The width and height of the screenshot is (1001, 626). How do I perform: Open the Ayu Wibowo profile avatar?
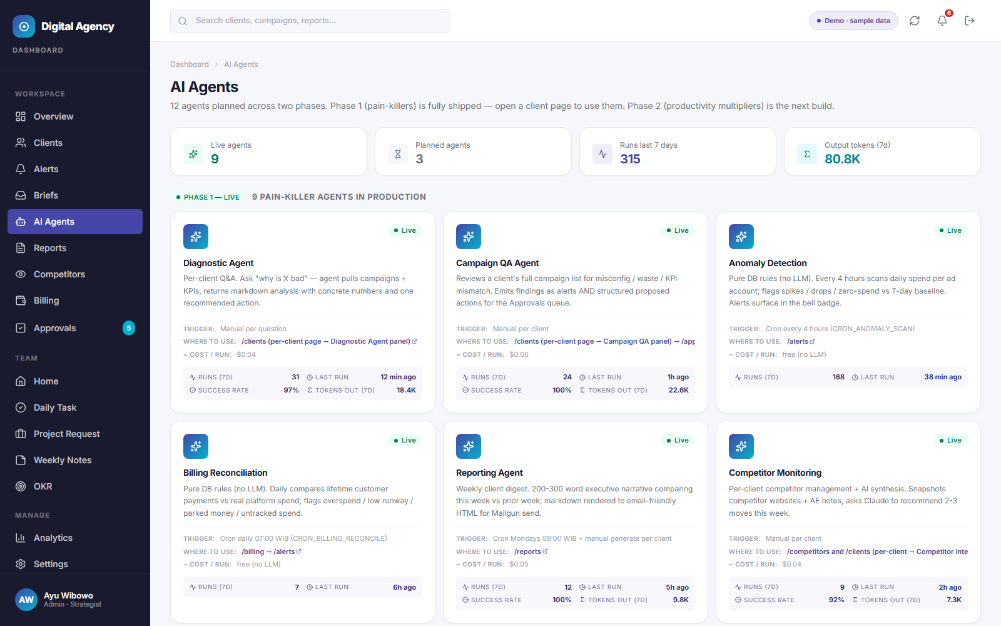click(26, 600)
